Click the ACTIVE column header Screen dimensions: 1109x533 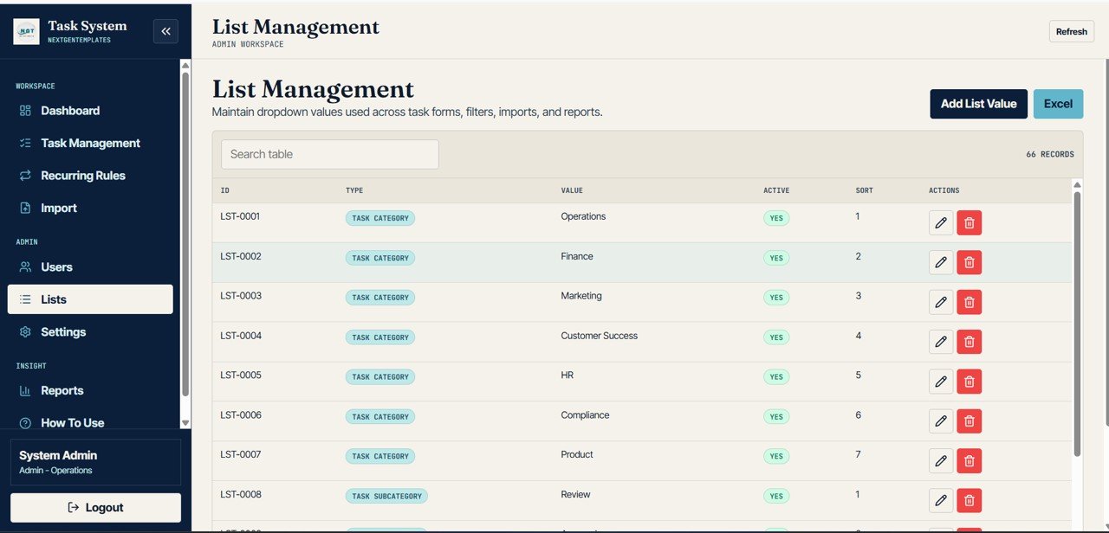click(776, 190)
